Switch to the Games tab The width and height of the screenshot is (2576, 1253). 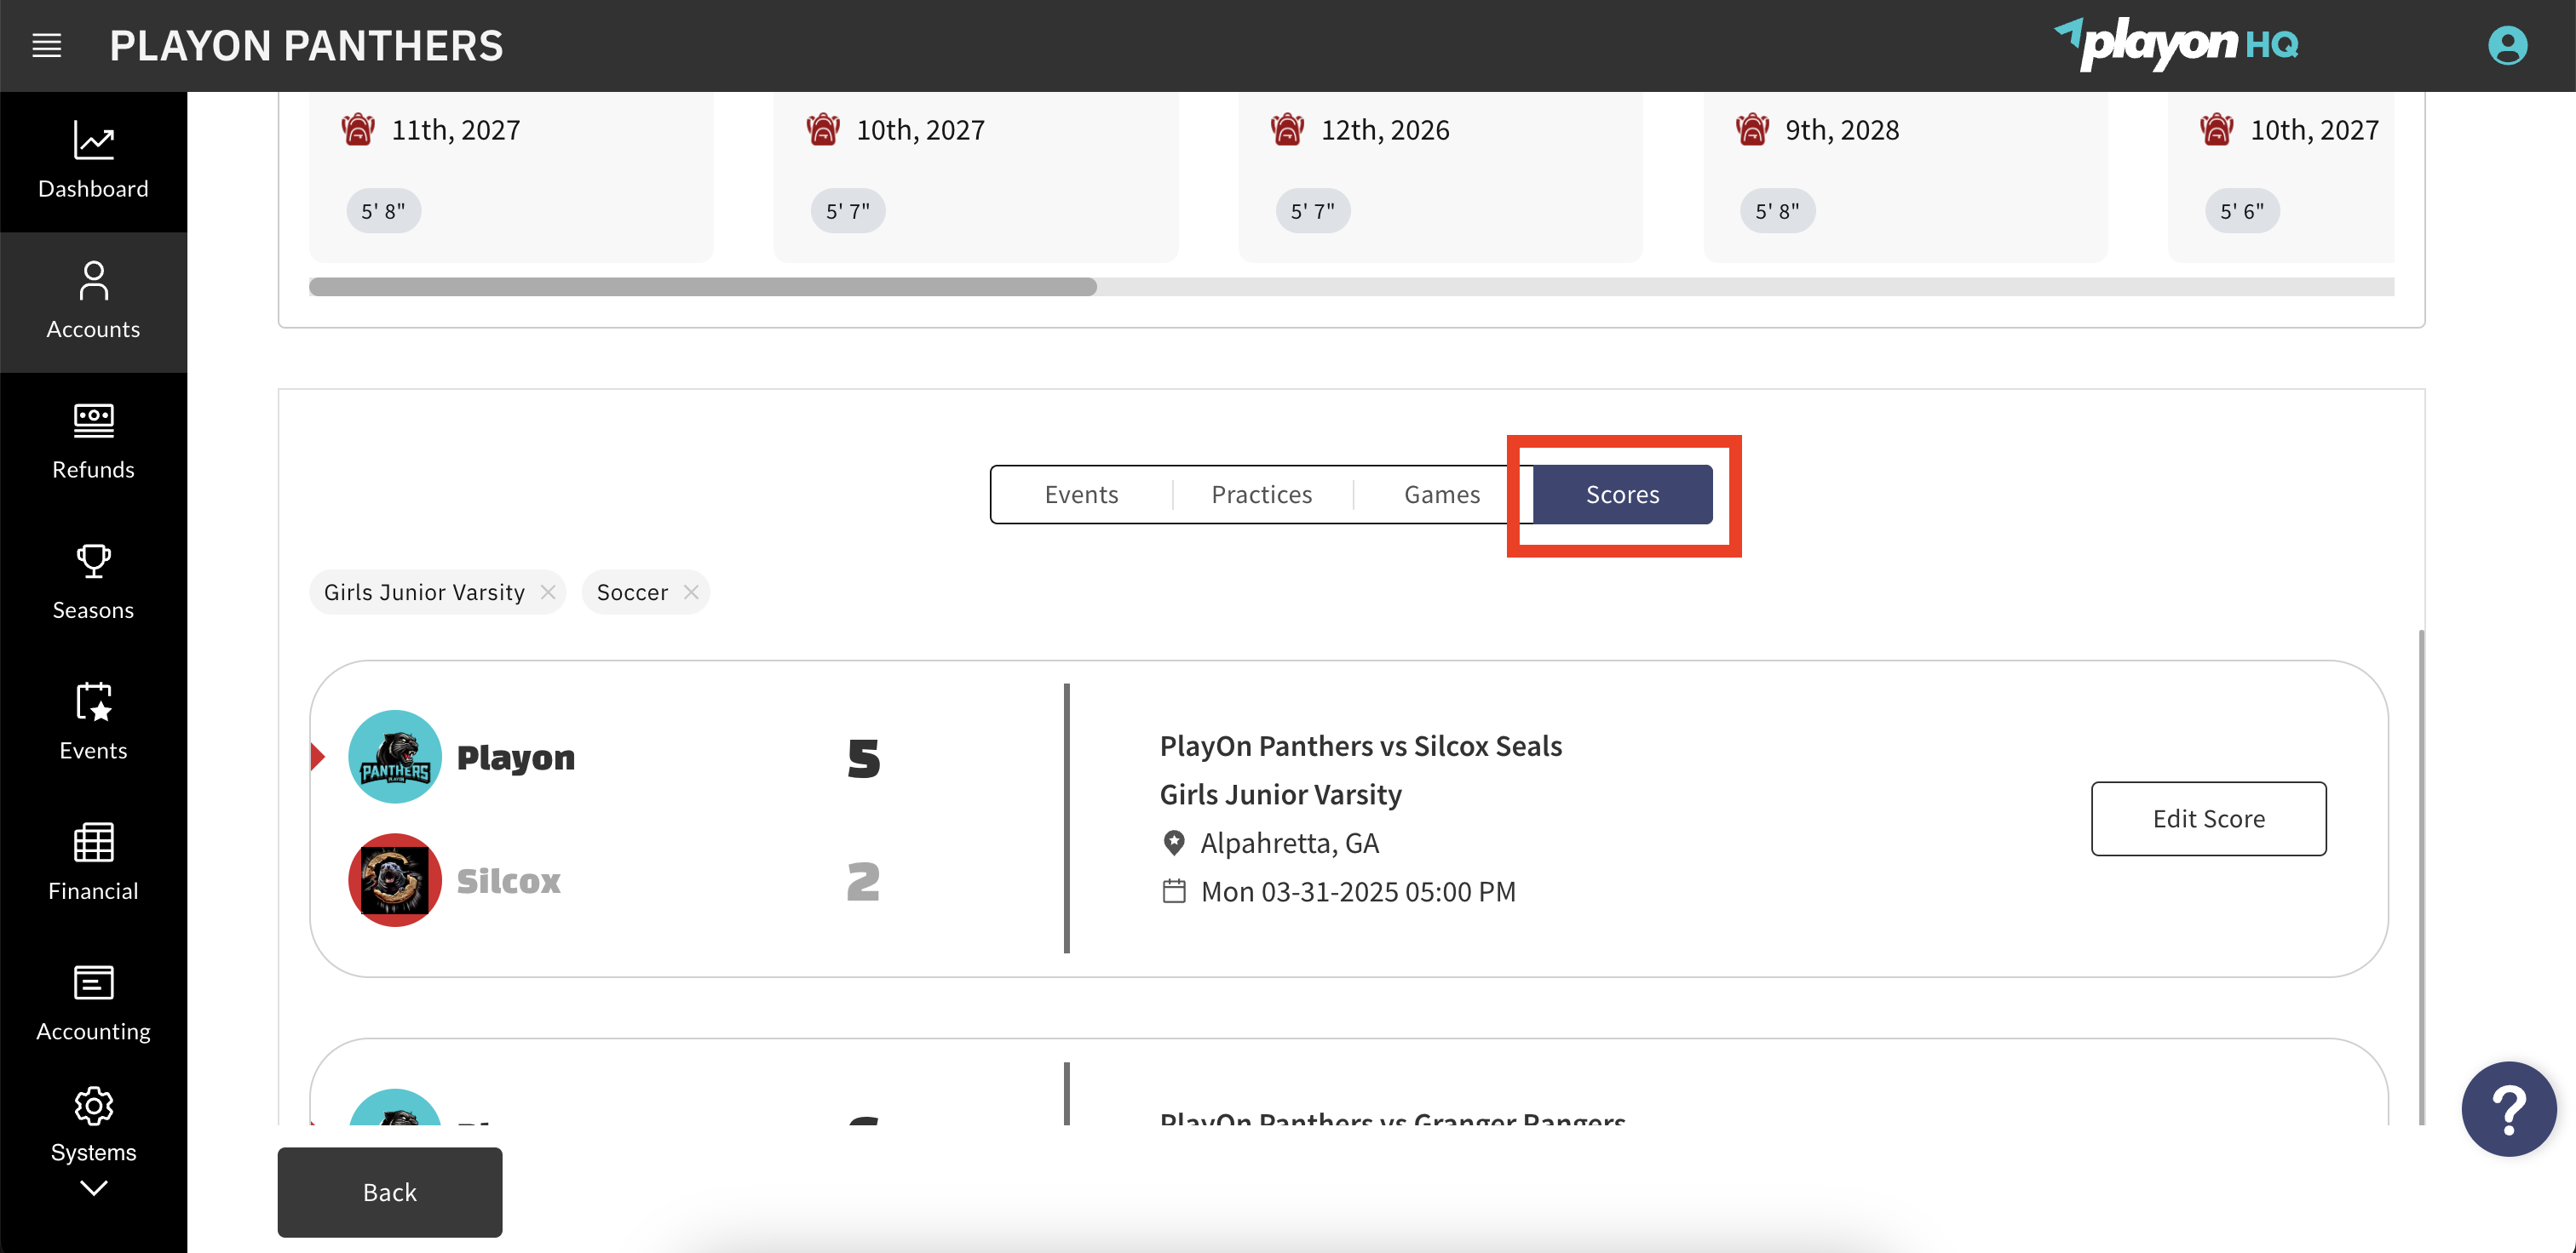[1441, 494]
